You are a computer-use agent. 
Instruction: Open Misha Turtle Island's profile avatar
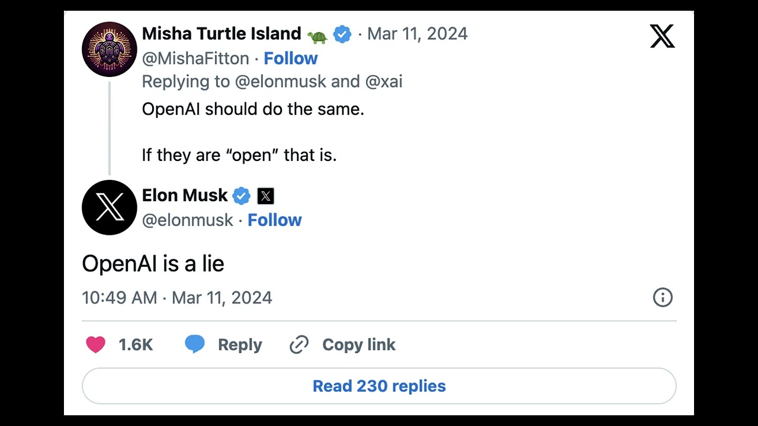(x=110, y=49)
